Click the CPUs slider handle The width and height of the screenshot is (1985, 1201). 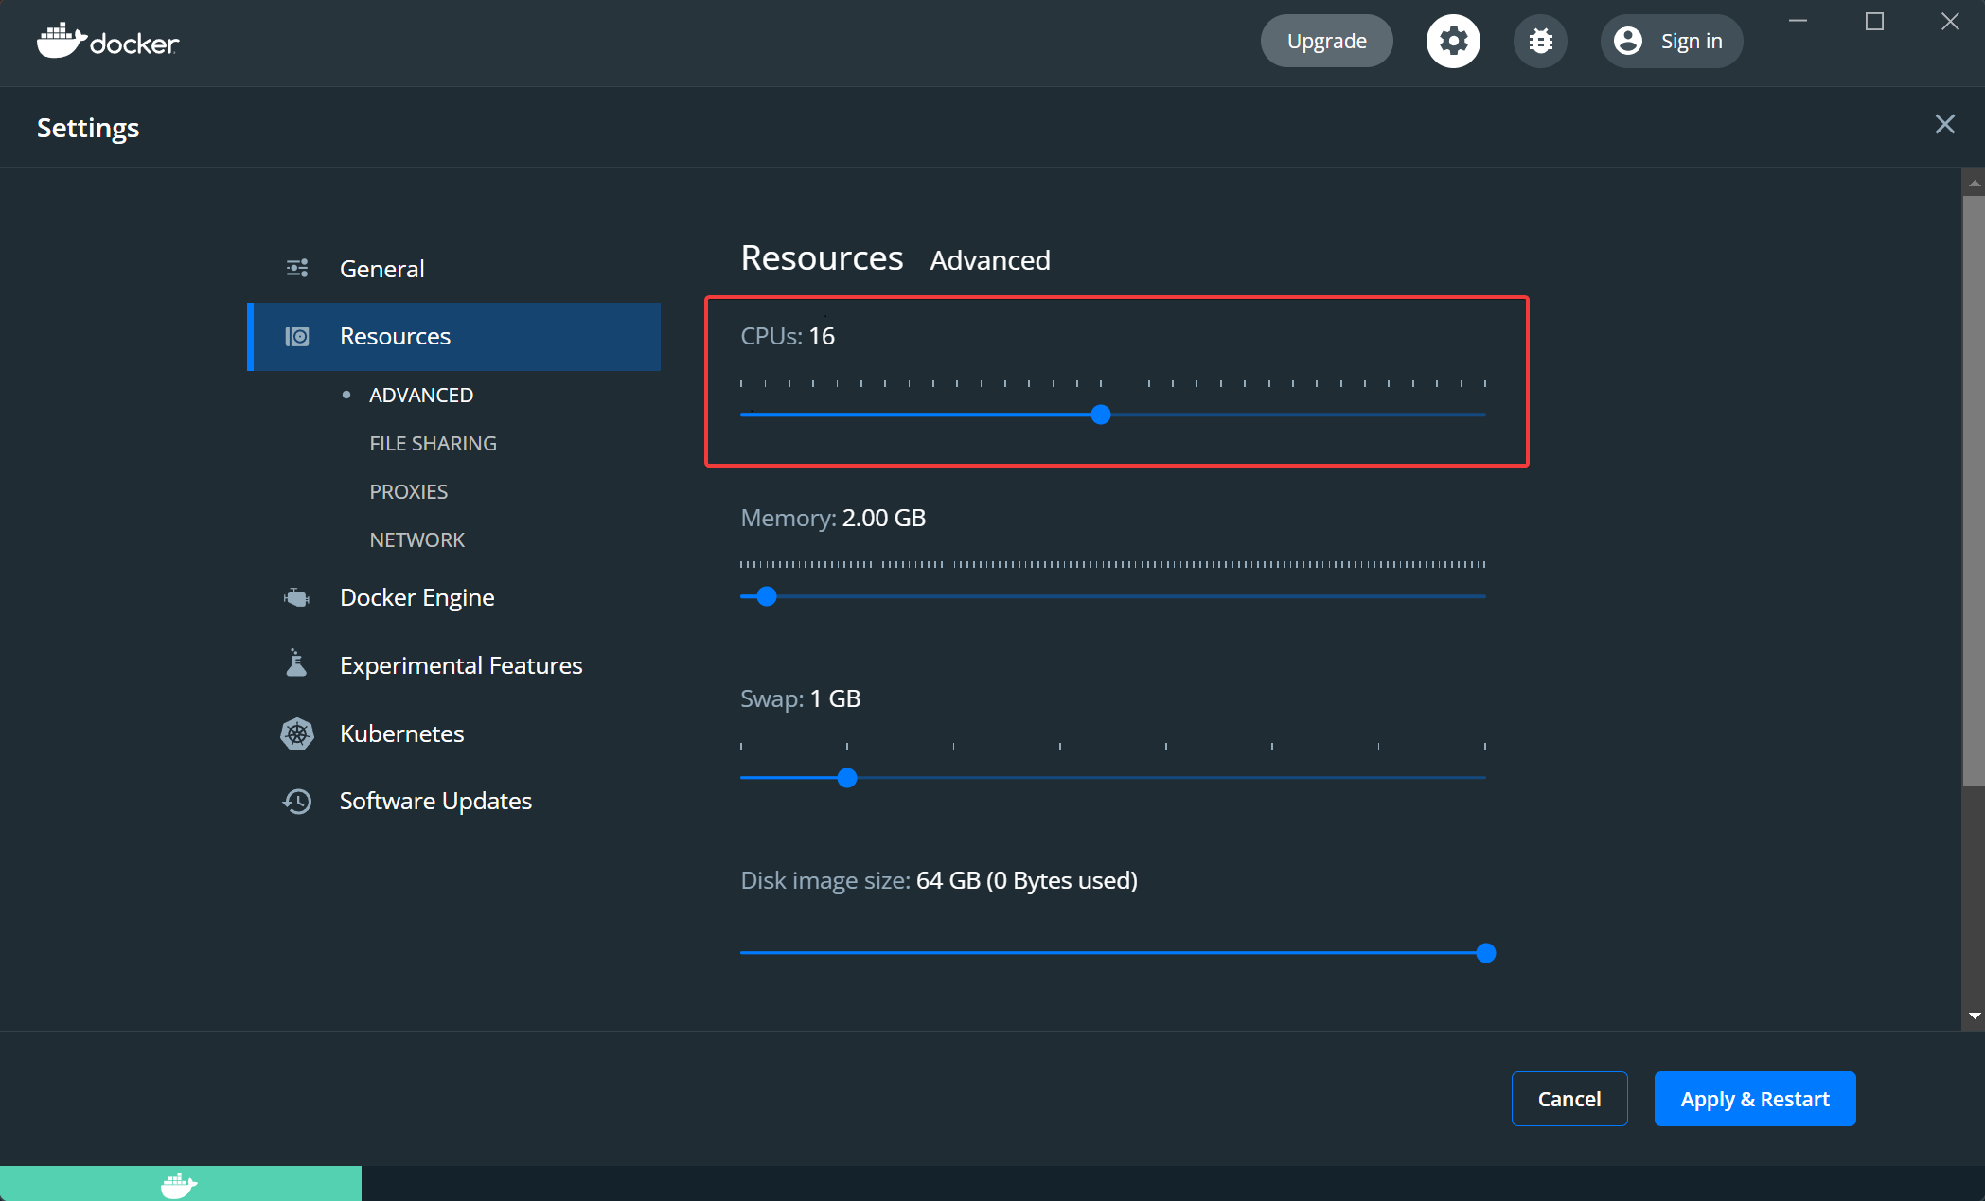(x=1100, y=415)
